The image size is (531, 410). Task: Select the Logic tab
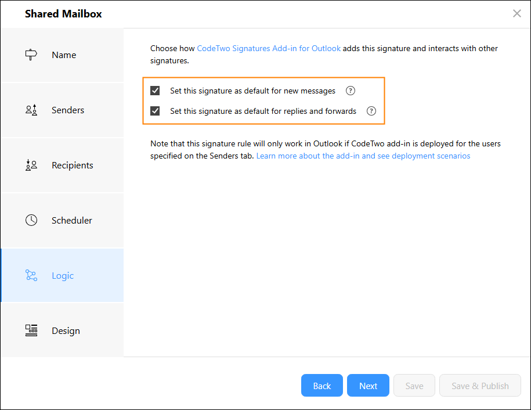(62, 275)
